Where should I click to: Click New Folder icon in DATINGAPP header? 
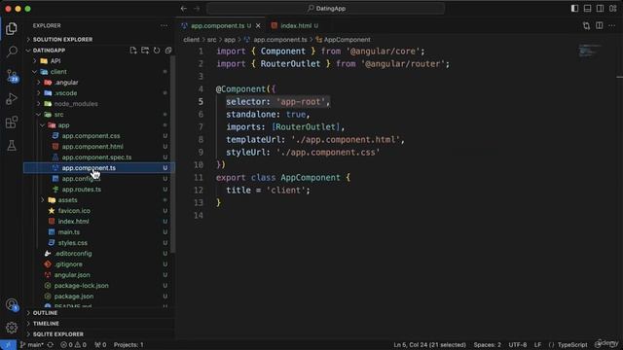pos(145,51)
